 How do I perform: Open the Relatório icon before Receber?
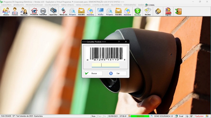pyautogui.click(x=127, y=12)
